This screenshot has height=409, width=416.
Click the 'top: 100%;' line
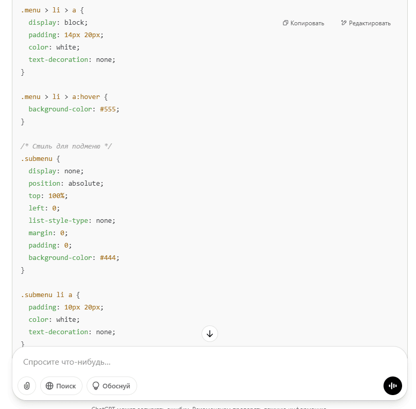(x=48, y=196)
